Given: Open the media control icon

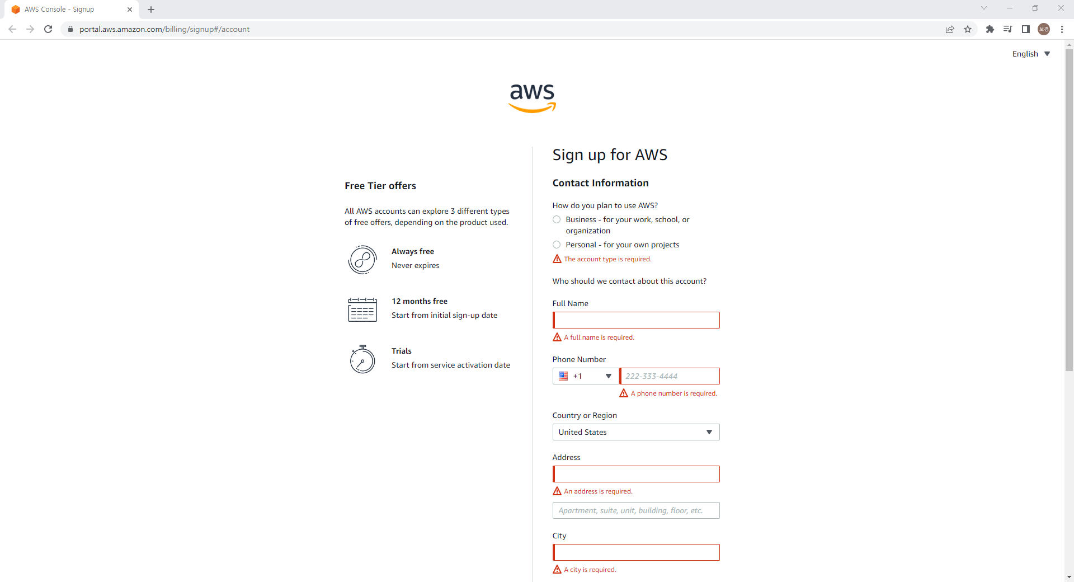Looking at the screenshot, I should point(1008,29).
